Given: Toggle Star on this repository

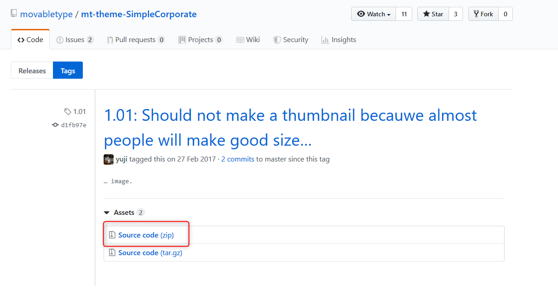Looking at the screenshot, I should [433, 14].
